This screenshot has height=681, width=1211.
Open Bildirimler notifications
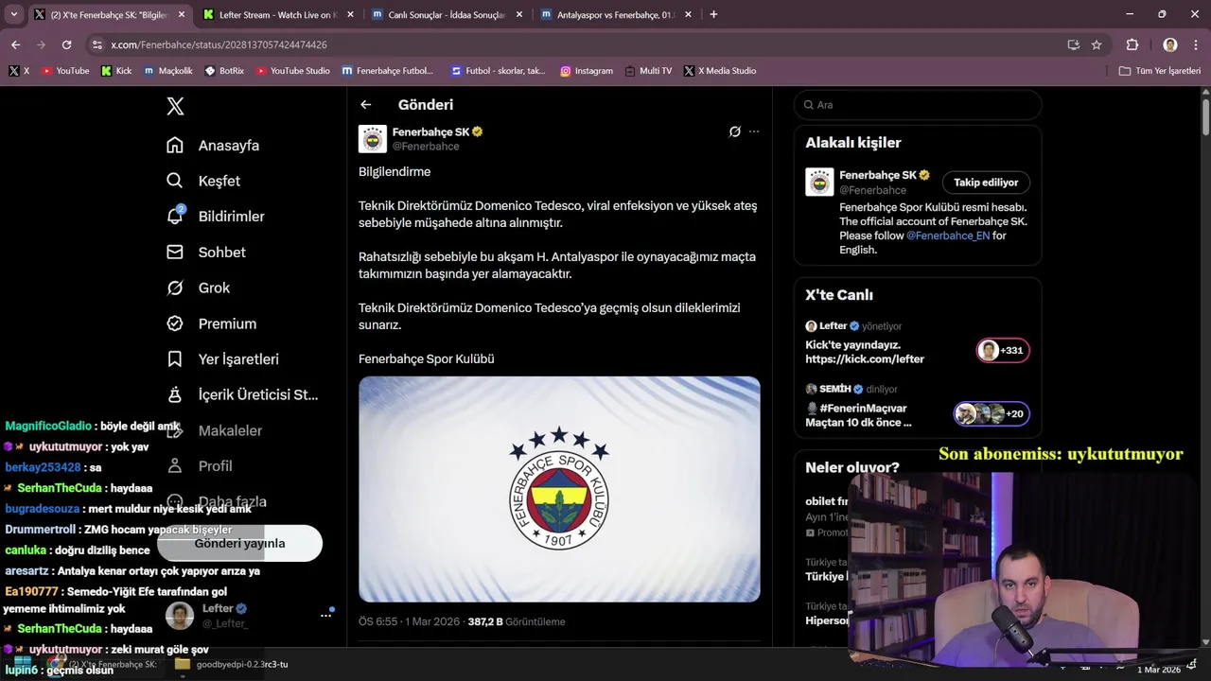coord(215,217)
